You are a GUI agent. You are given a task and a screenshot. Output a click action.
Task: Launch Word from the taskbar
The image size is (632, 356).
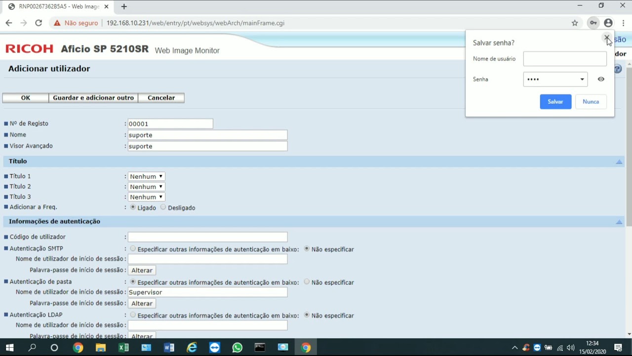169,348
